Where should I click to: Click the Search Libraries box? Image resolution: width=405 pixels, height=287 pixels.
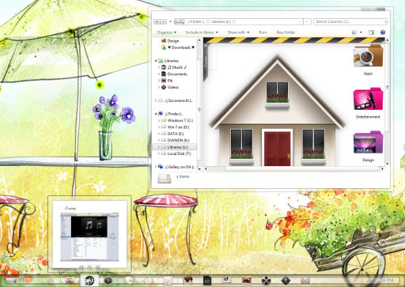350,21
